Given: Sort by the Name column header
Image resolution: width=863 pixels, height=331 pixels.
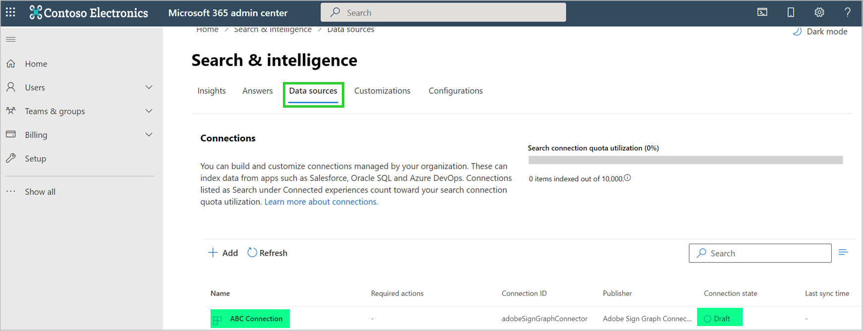Looking at the screenshot, I should pyautogui.click(x=220, y=293).
